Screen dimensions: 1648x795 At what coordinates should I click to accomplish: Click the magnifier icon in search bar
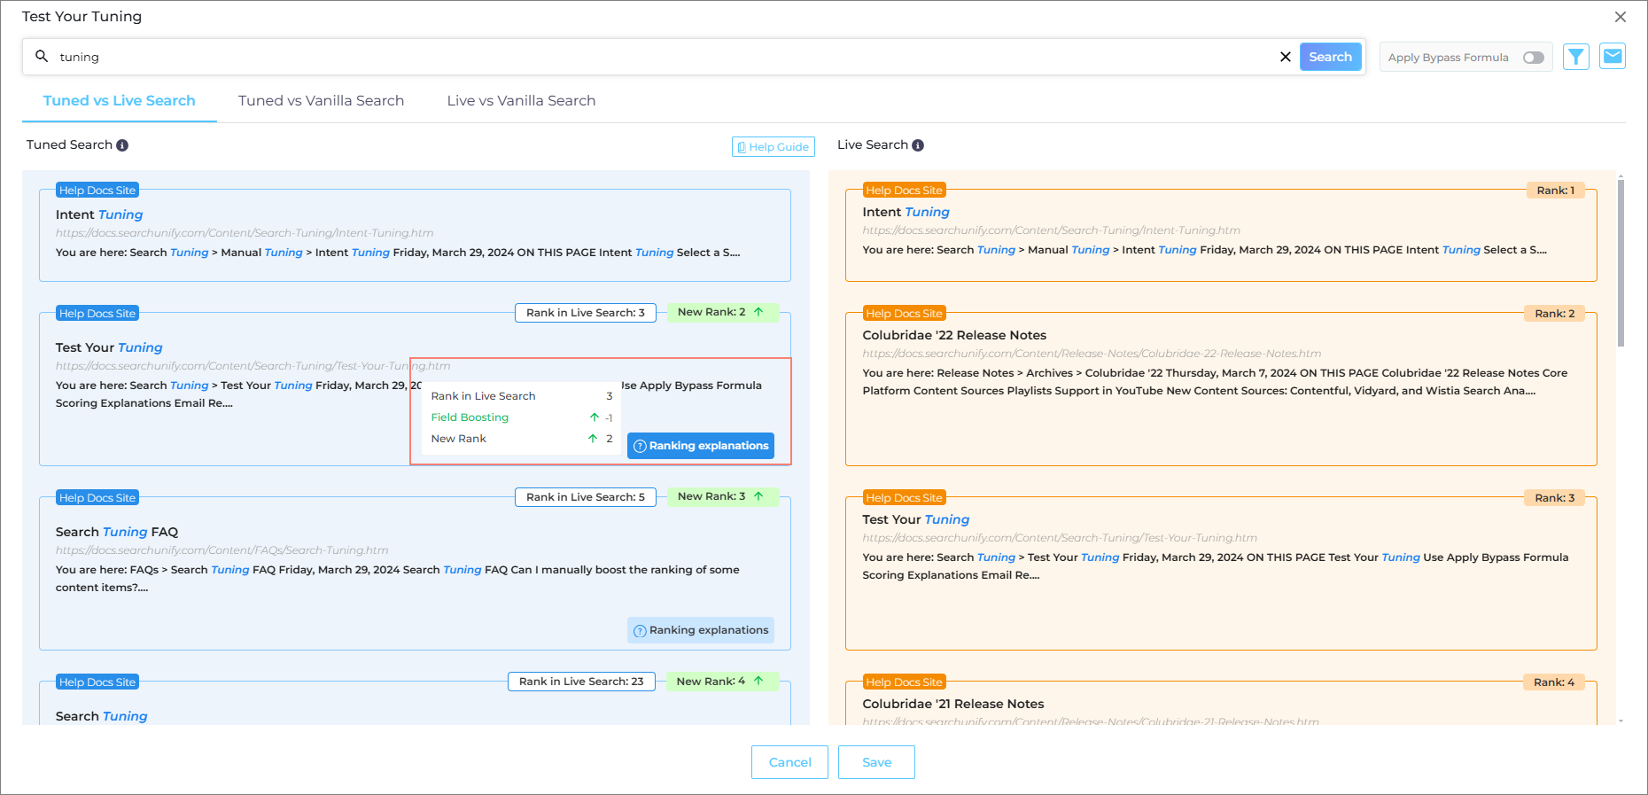pos(42,57)
